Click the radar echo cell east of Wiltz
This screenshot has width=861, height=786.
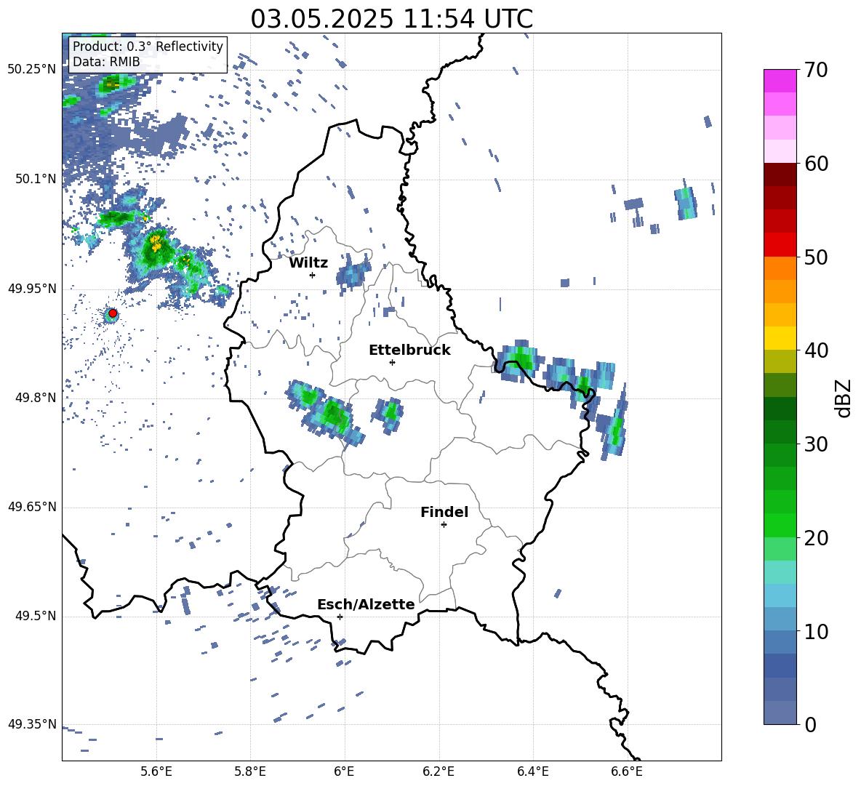click(x=353, y=273)
